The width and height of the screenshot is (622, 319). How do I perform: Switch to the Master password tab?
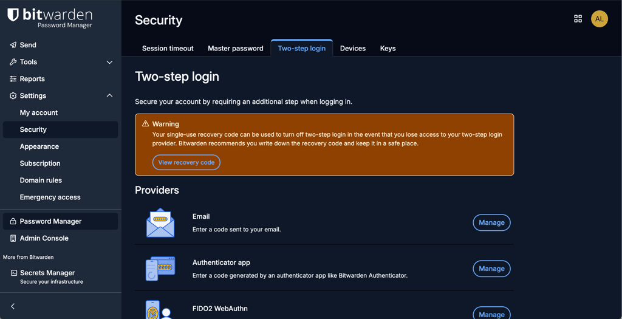point(236,48)
